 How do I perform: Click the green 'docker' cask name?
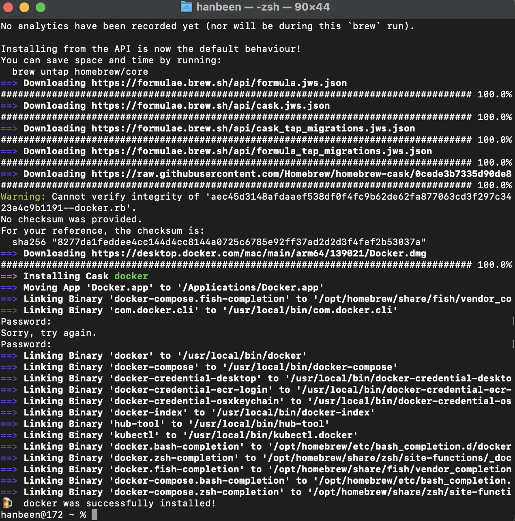click(x=131, y=276)
